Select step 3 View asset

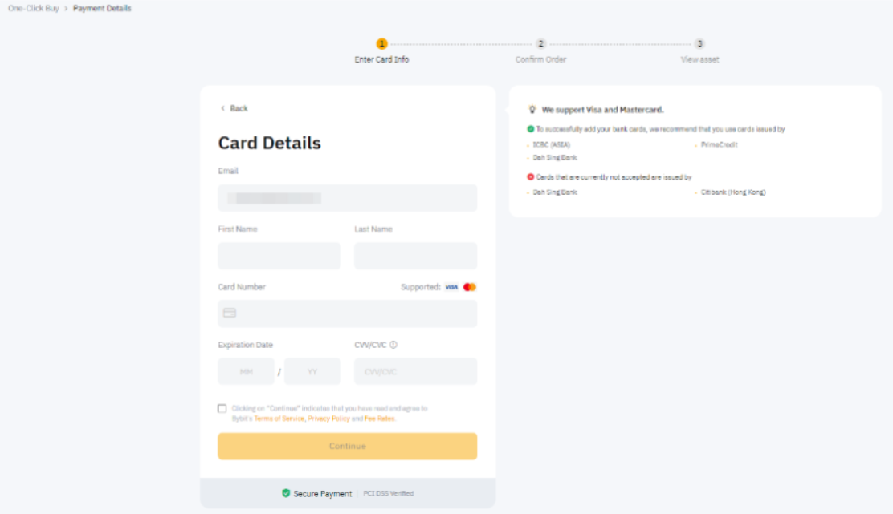[699, 44]
